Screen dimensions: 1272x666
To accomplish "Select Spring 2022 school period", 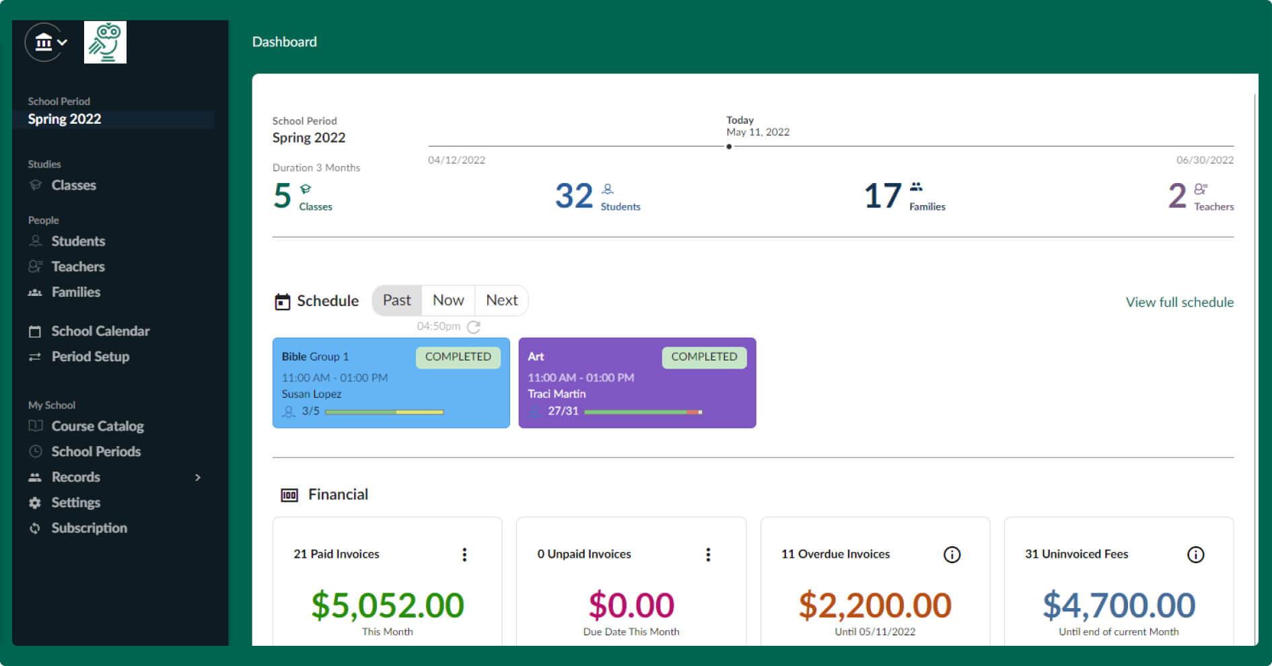I will (64, 118).
